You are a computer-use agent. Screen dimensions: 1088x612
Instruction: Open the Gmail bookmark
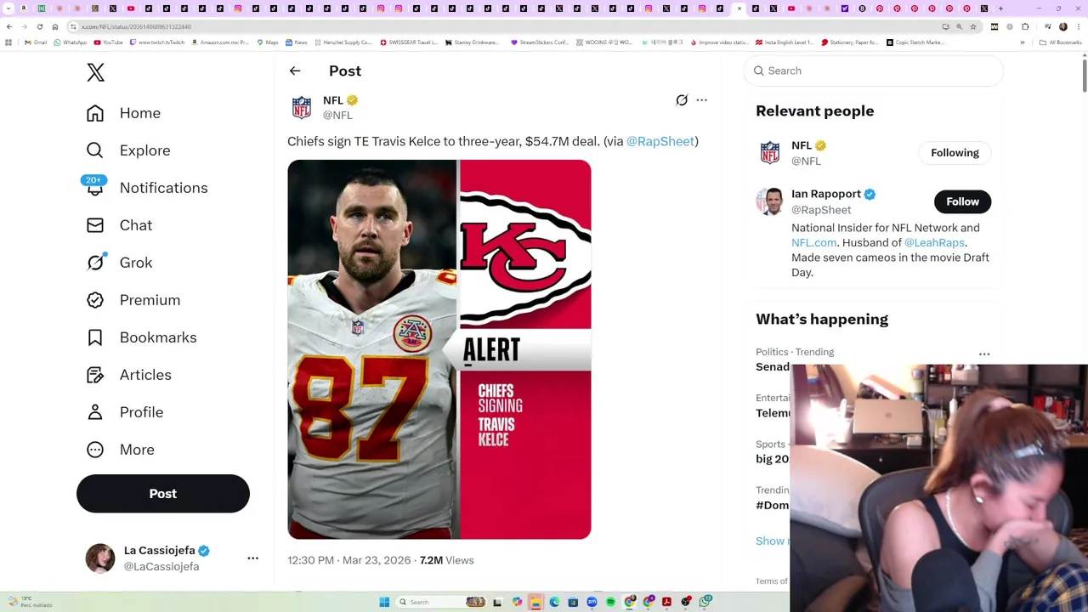click(x=36, y=42)
